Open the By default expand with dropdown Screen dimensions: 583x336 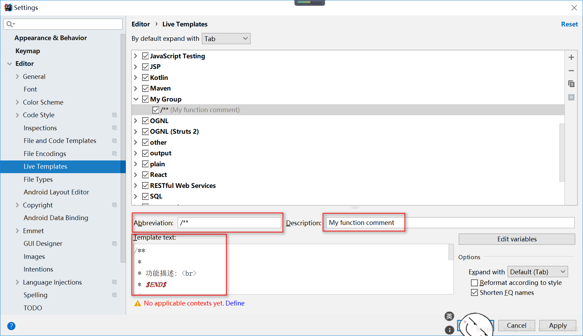point(226,39)
